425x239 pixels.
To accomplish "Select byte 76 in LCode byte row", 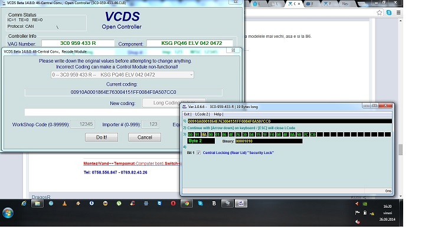I will [x=238, y=135].
